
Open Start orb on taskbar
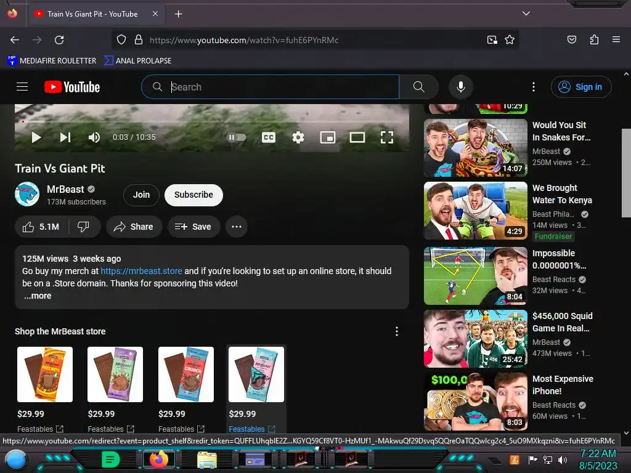coord(15,461)
